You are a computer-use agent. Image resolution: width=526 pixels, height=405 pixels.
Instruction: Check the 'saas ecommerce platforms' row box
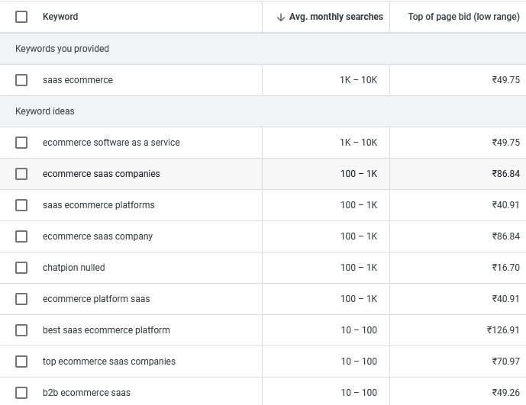point(21,205)
